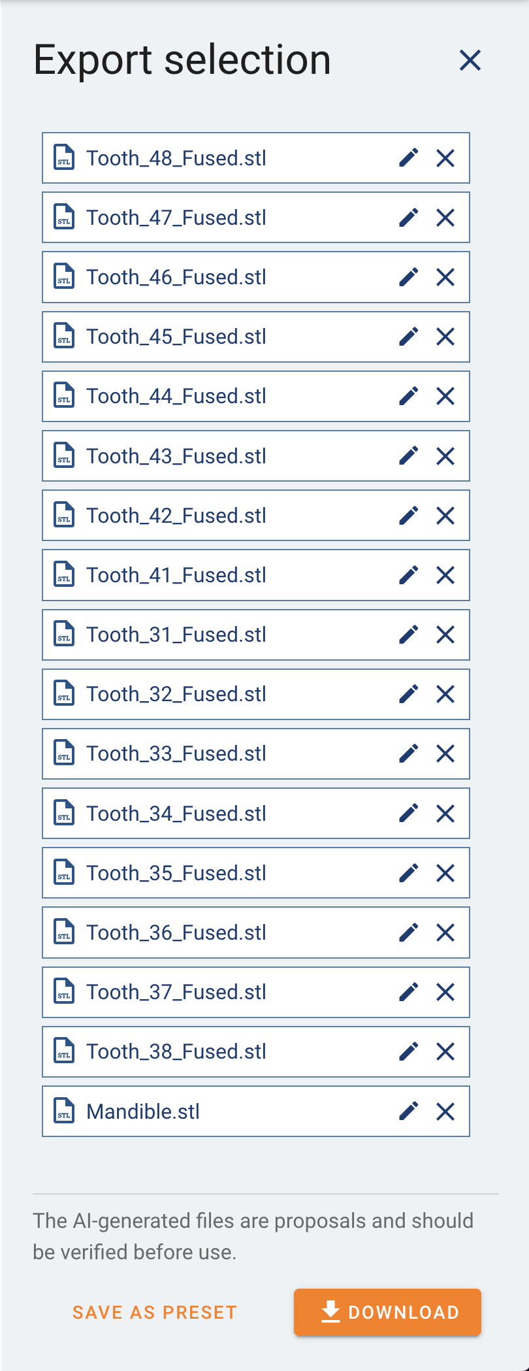Click Save as Preset
Screen dimensions: 529x1371
pos(155,1312)
